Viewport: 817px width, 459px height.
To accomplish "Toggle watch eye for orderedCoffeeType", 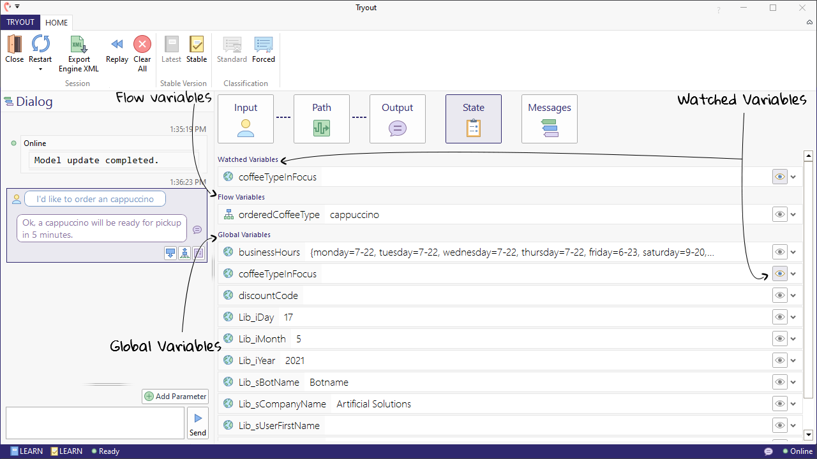I will [779, 215].
